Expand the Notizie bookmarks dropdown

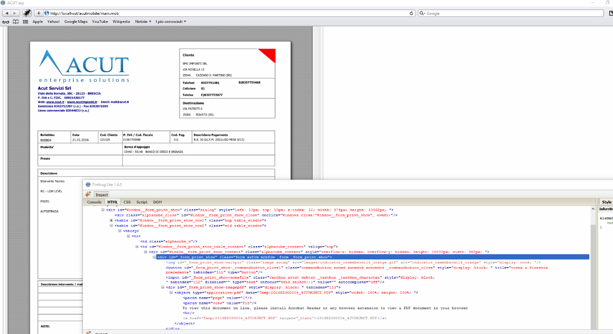[x=142, y=22]
